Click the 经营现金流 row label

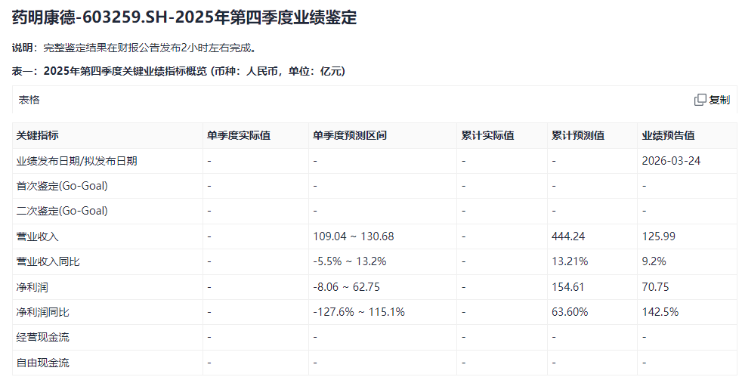pyautogui.click(x=42, y=337)
